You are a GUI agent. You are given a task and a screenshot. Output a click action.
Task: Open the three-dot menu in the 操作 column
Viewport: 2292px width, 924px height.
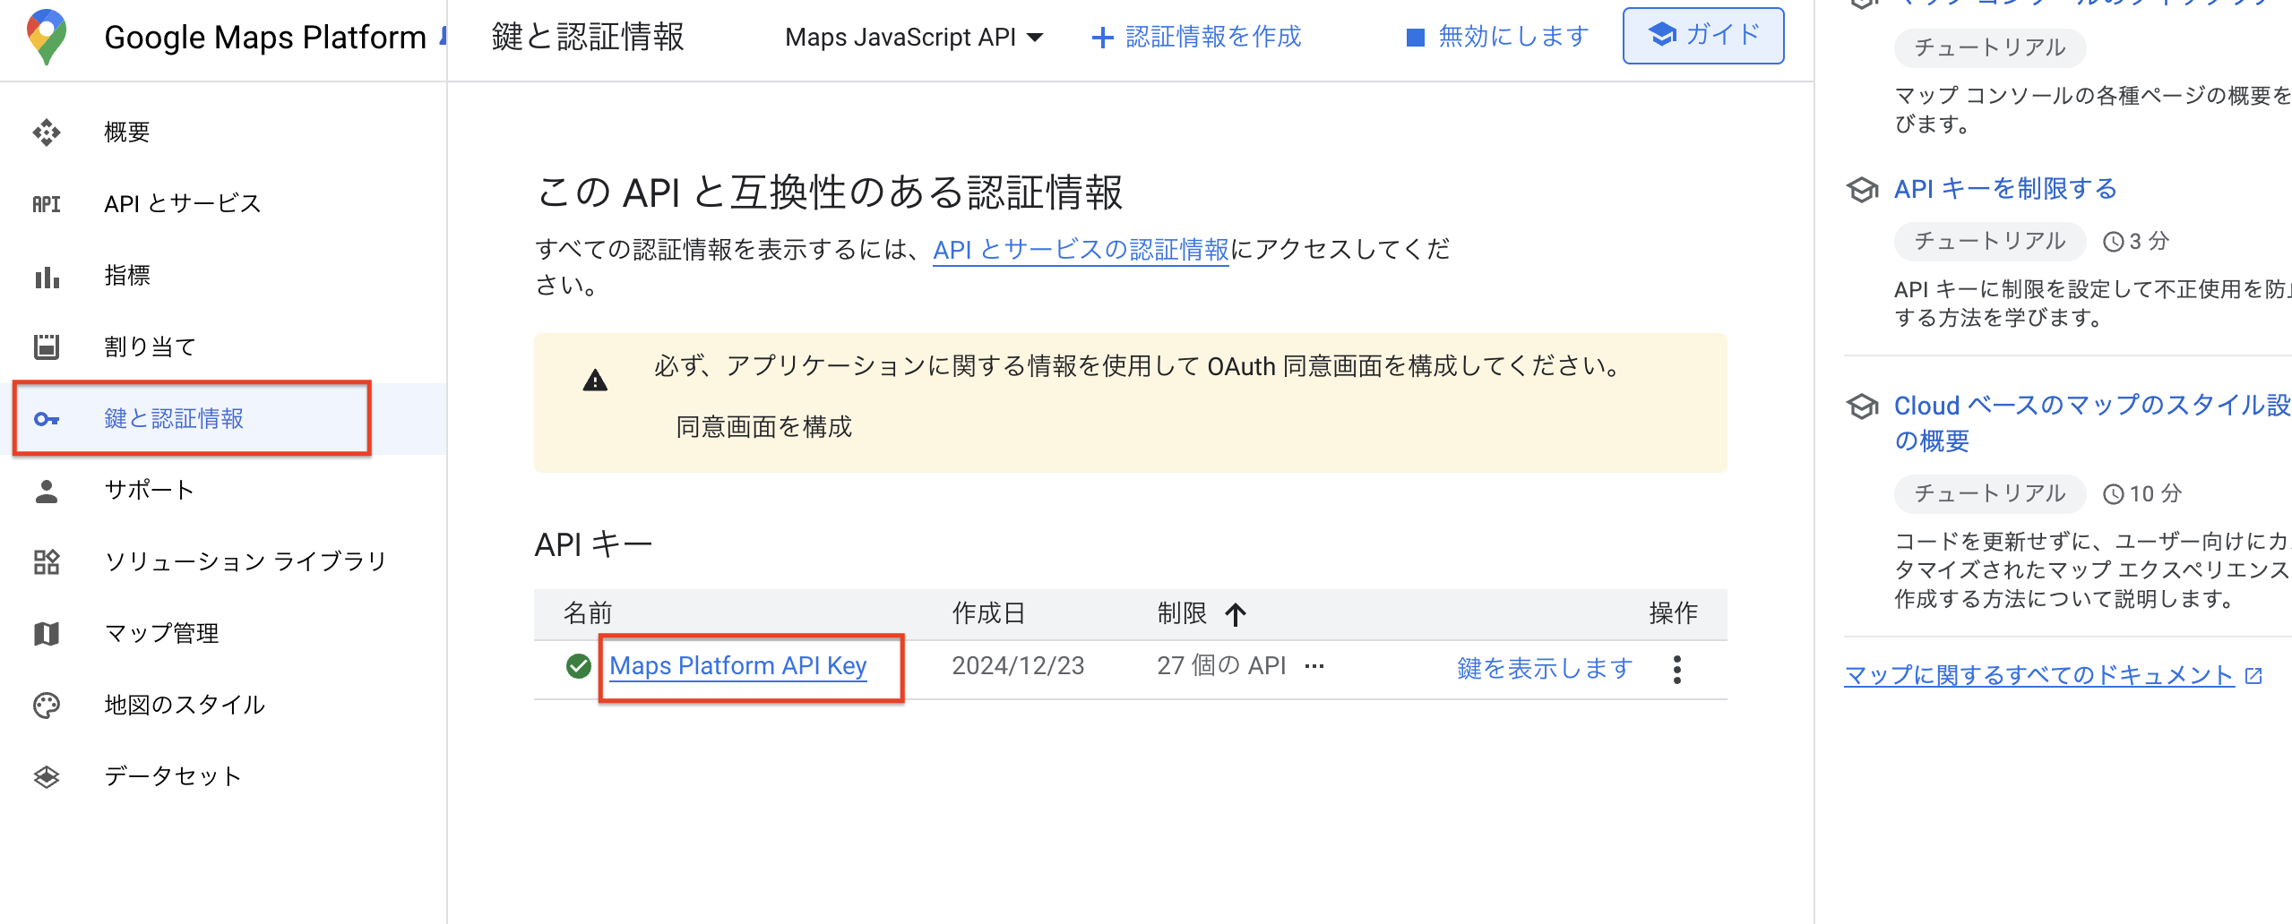[1676, 667]
